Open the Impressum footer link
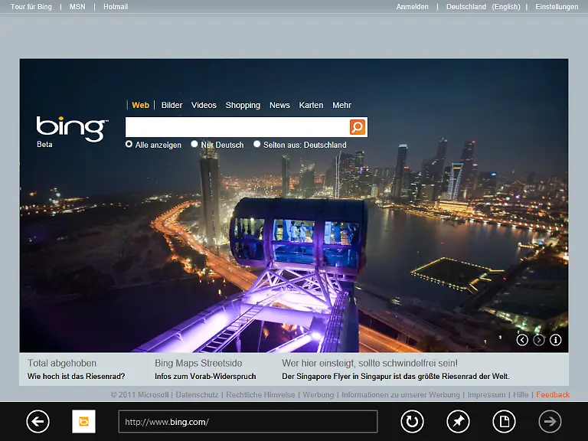The height and width of the screenshot is (441, 588). tap(486, 394)
